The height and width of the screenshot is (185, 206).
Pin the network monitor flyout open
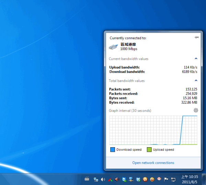coord(196,37)
